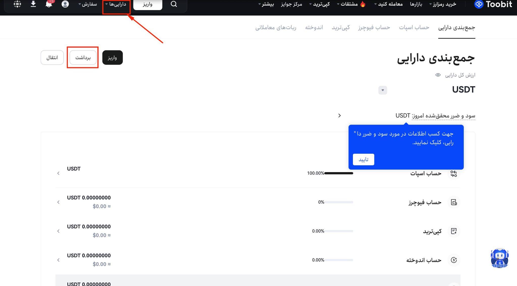
Task: Toggle the eye icon to hide total asset value
Action: coord(438,75)
